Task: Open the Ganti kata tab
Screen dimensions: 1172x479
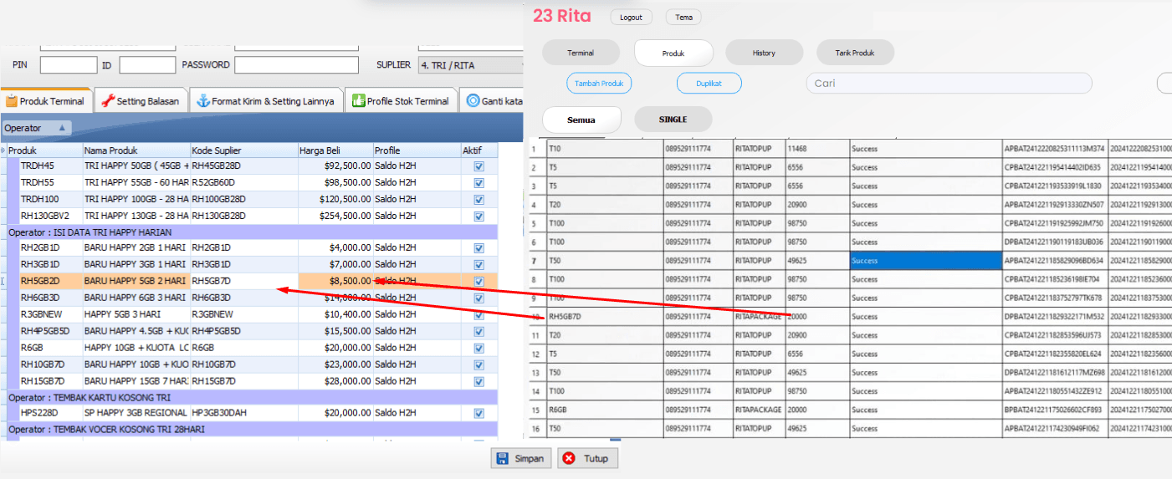Action: [494, 101]
